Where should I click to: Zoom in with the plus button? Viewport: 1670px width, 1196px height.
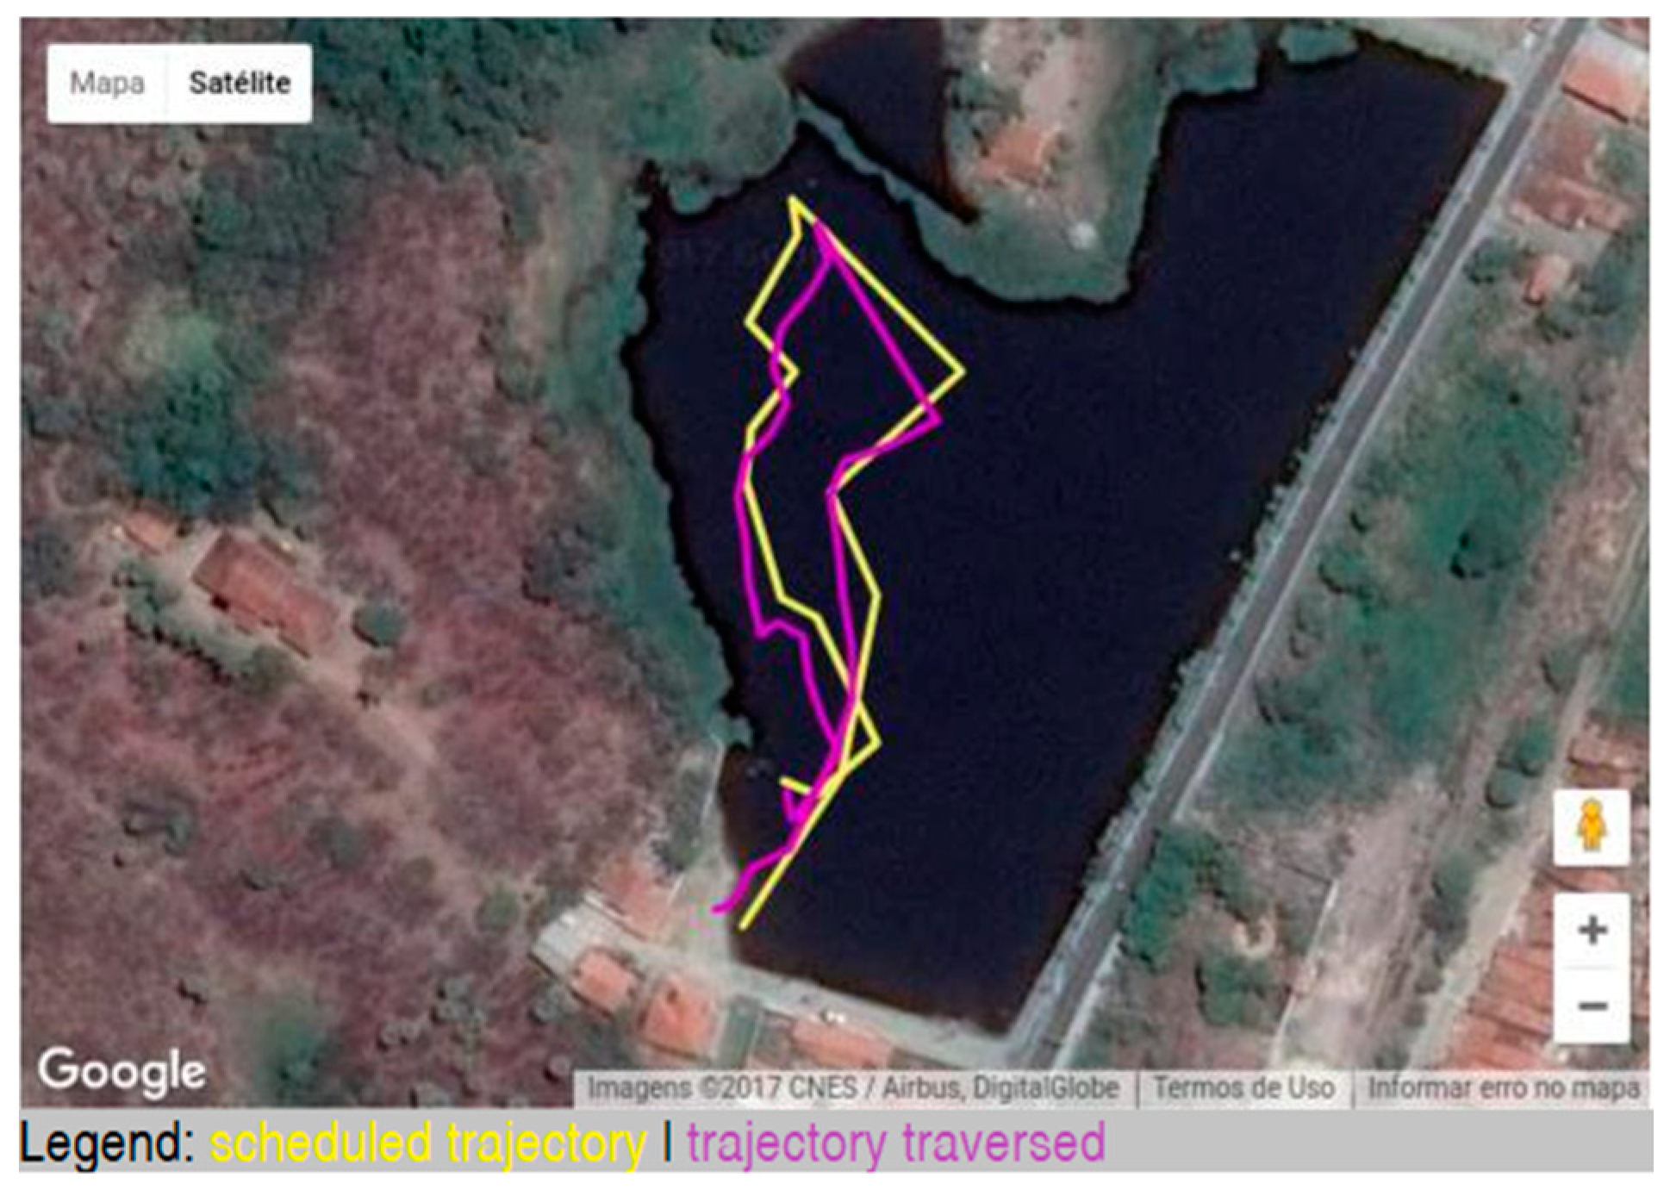coord(1592,931)
